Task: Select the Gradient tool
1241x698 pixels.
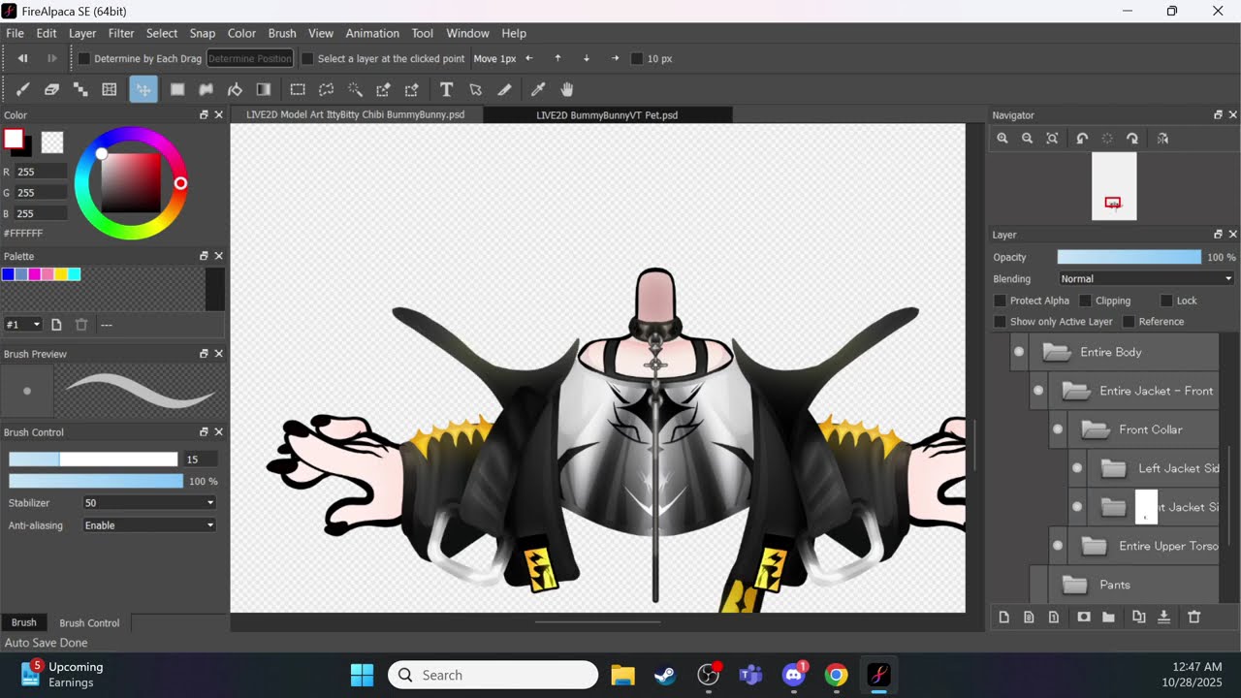Action: (x=263, y=89)
